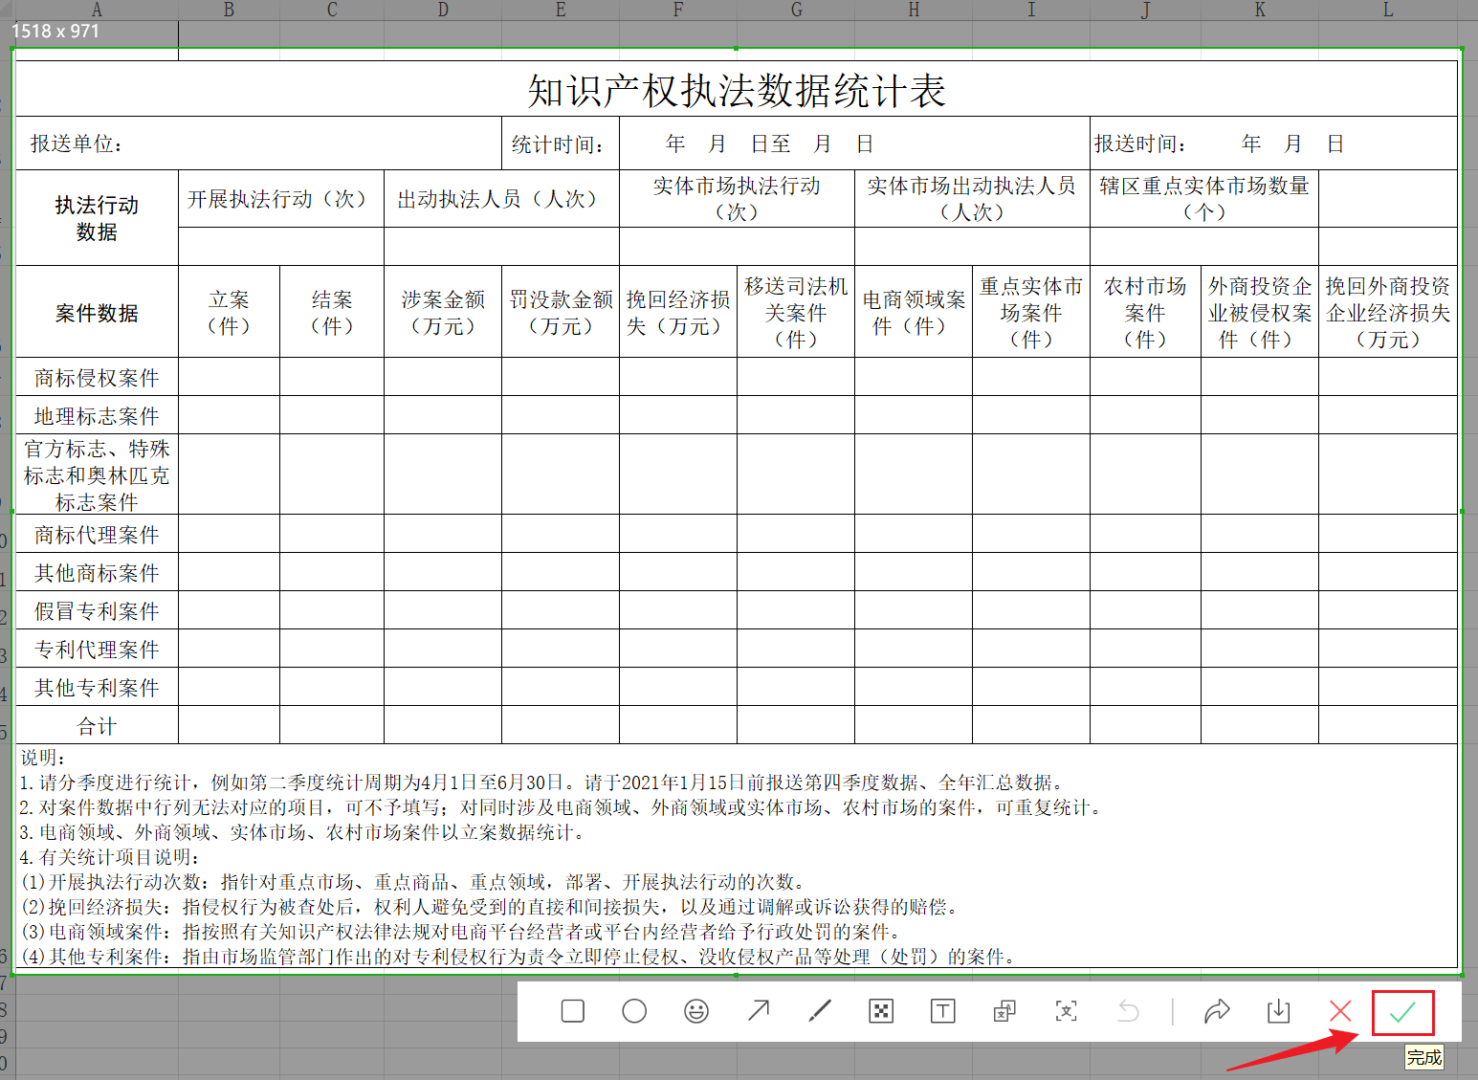Cancel the screenshot with the red X
Screen dimensions: 1478x1080
[1339, 1011]
